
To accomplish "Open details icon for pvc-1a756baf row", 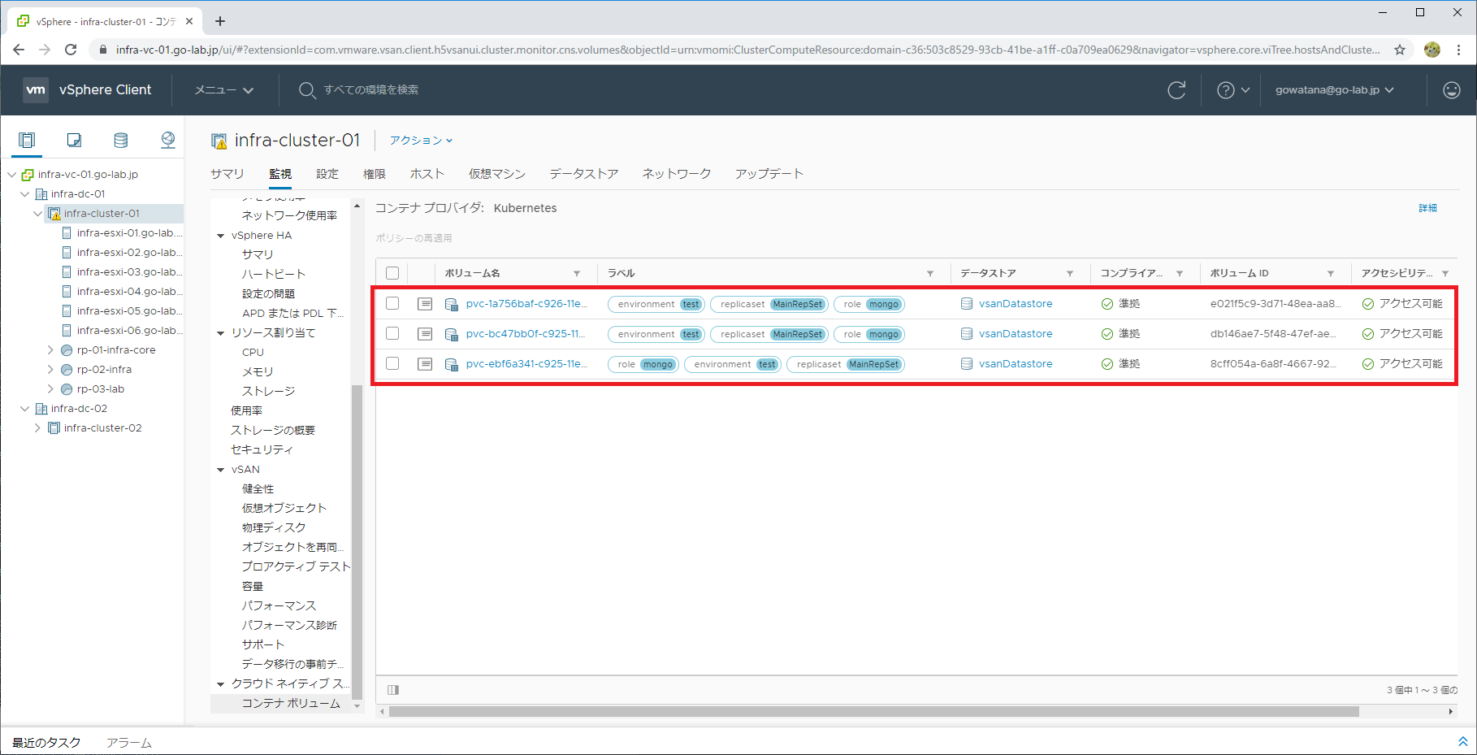I will [425, 304].
